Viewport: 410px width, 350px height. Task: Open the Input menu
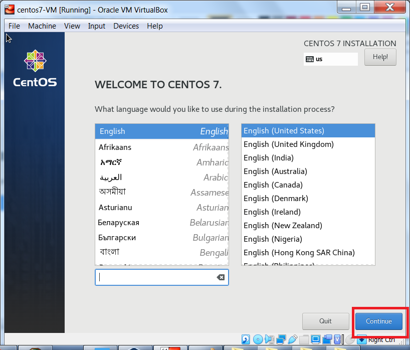coord(97,26)
